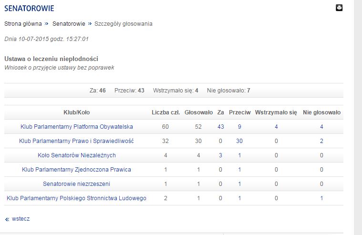Click Przeciw value 1 for Senatorowie niezrzeszeni

(239, 184)
